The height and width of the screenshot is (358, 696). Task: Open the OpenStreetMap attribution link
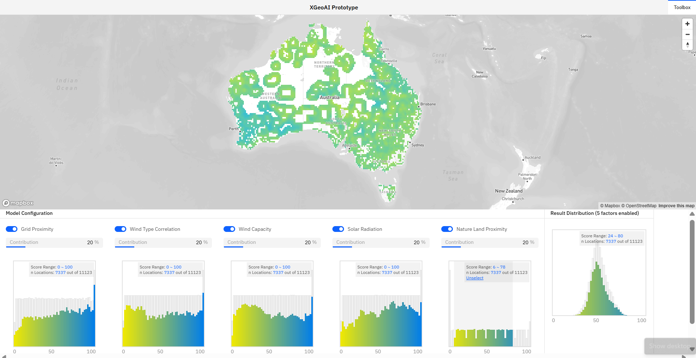pos(639,205)
